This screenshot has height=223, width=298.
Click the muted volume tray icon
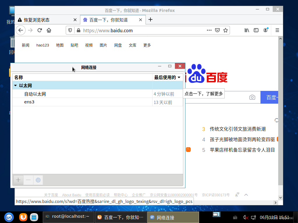pyautogui.click(x=246, y=217)
